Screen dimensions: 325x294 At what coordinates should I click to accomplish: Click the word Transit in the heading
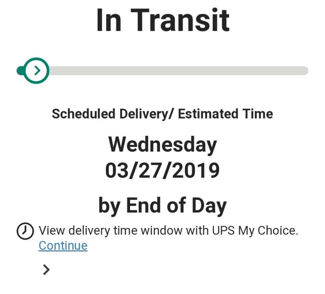[180, 20]
